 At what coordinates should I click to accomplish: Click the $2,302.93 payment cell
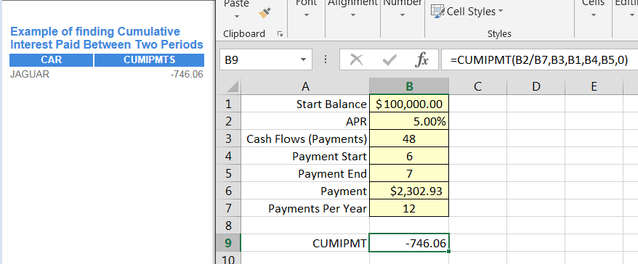point(409,191)
